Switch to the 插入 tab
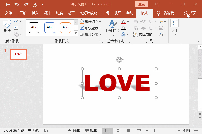Viewport: 202px width, 134px height. click(x=35, y=13)
